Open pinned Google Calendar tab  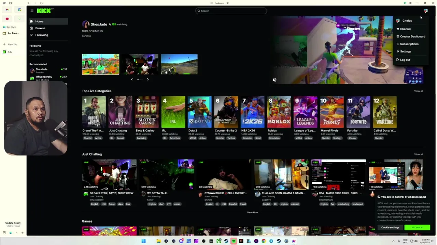coord(19,10)
